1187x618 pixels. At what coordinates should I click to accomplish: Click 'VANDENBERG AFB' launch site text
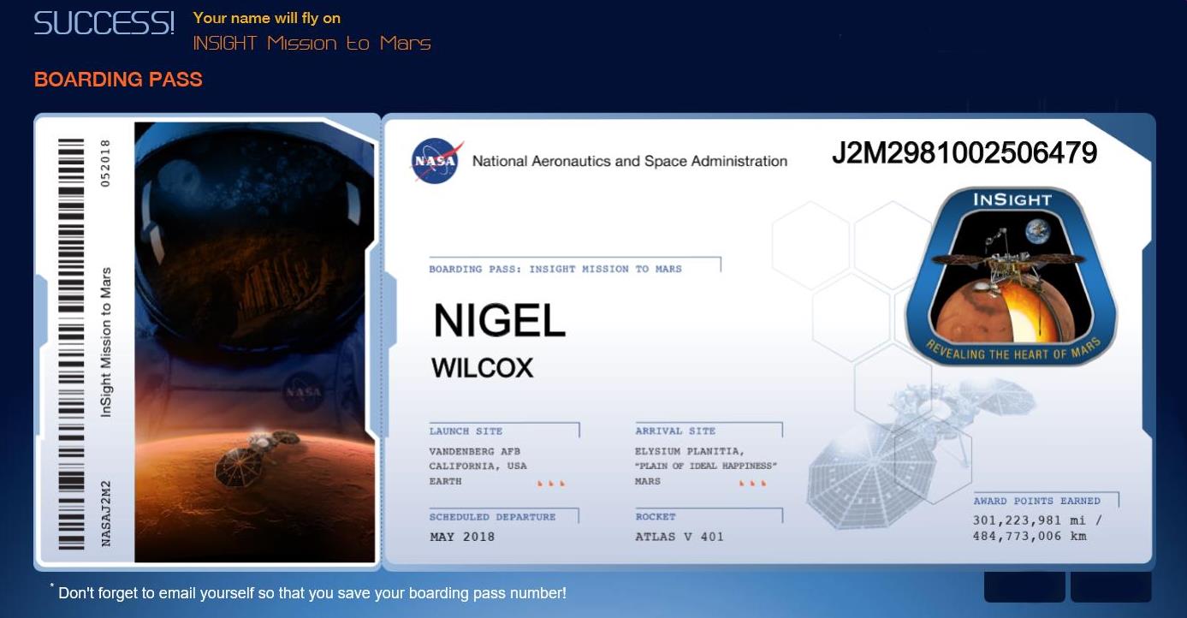pyautogui.click(x=474, y=451)
